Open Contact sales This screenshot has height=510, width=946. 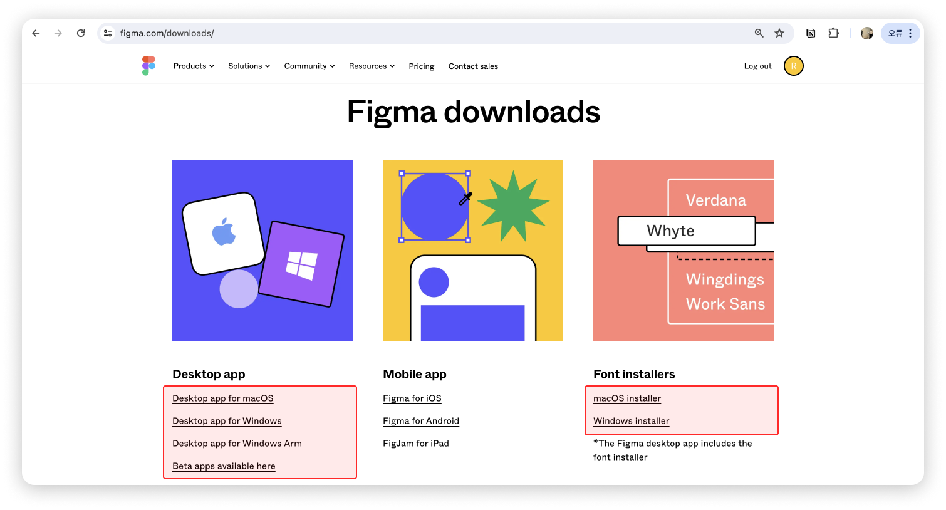pos(473,66)
